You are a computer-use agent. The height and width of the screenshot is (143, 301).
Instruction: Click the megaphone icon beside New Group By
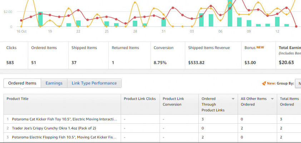pyautogui.click(x=264, y=83)
